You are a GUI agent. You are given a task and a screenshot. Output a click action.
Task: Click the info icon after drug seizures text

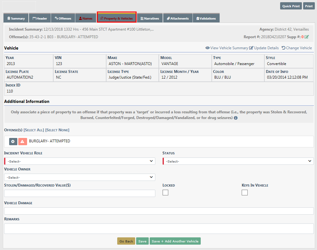pyautogui.click(x=236, y=118)
